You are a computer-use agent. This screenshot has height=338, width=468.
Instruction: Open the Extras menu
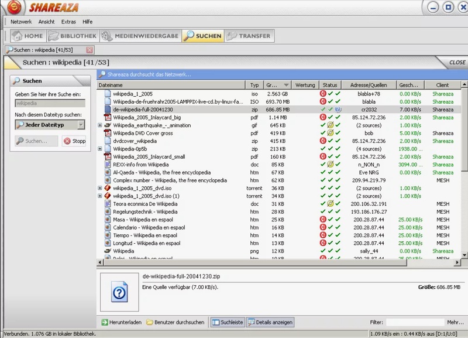(68, 22)
